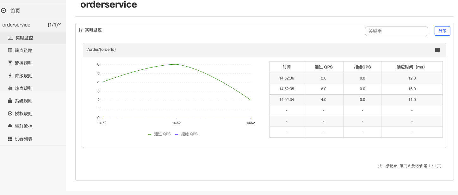Click the 响应时间（ms）column header

(x=412, y=67)
